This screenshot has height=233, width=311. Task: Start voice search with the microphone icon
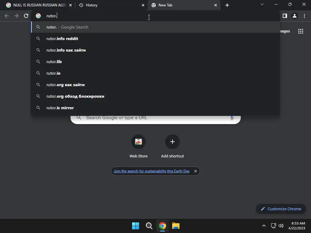point(232,118)
